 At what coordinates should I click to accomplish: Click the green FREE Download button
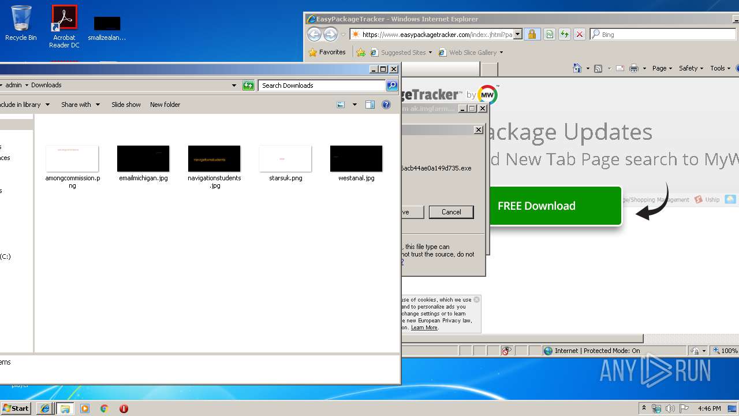[x=555, y=206]
